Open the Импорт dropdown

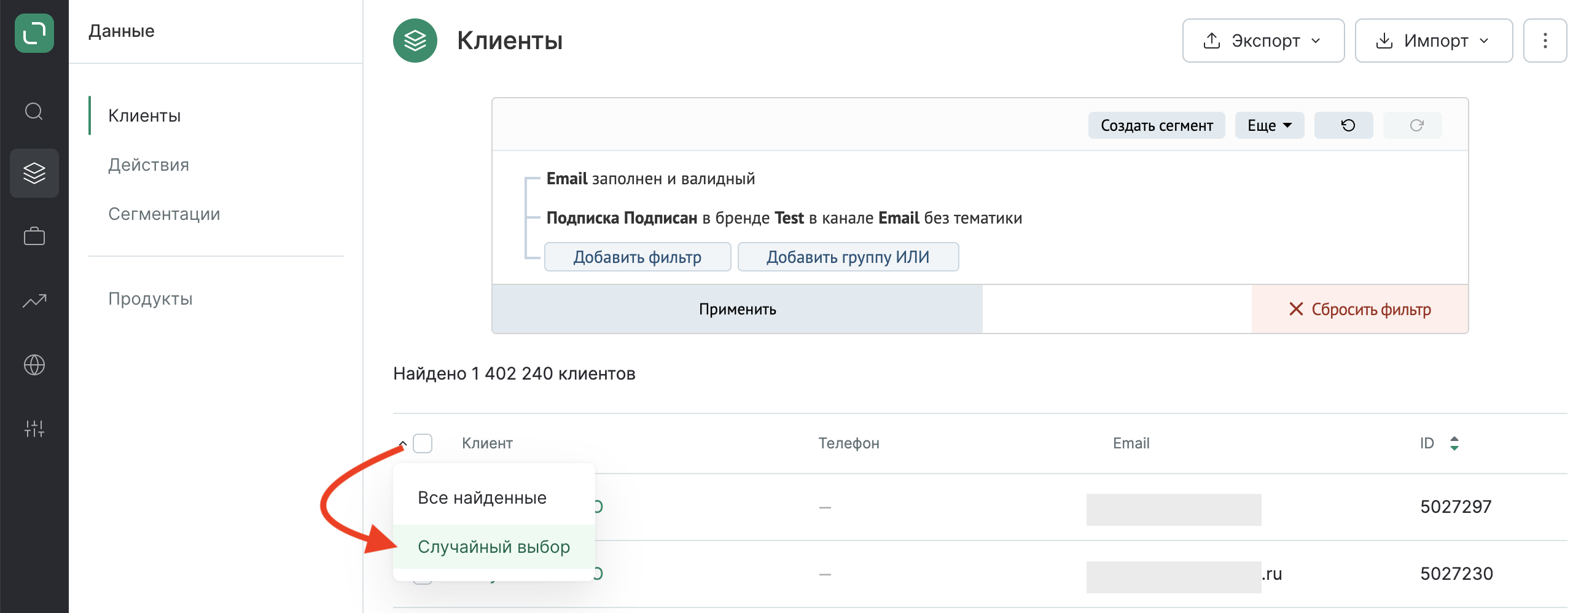(1434, 41)
